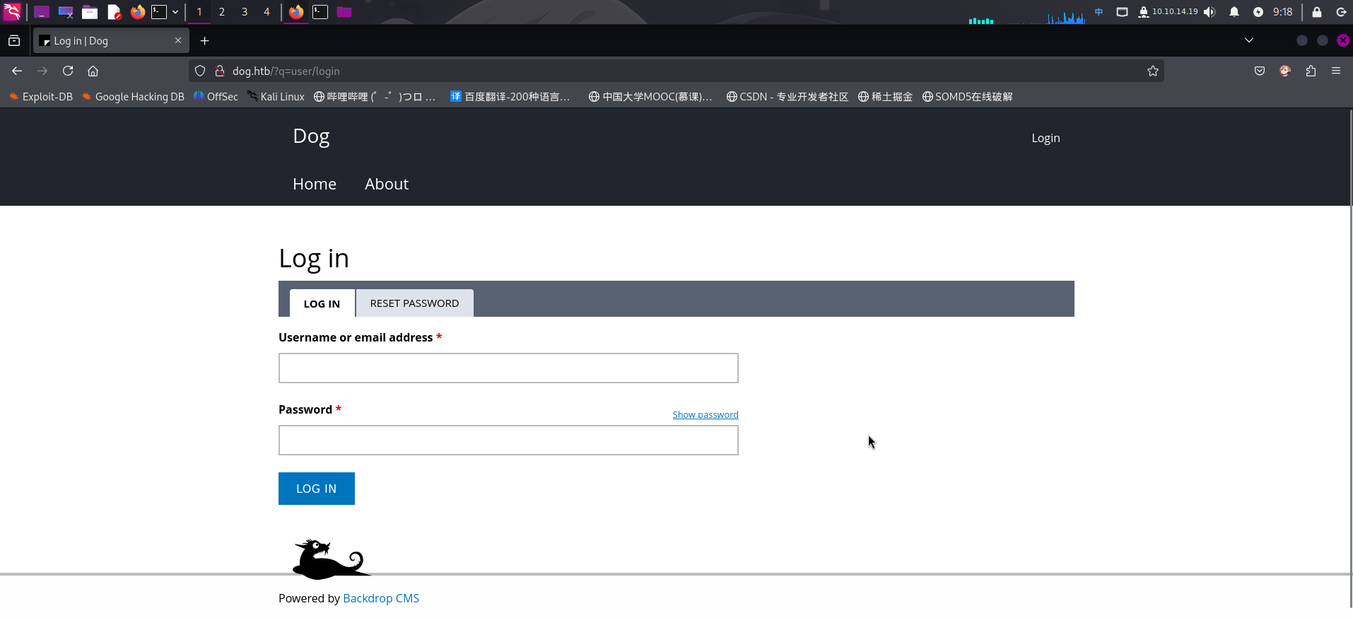The height and width of the screenshot is (618, 1353).
Task: Launch Firefox from the panel launcher
Action: click(x=138, y=12)
